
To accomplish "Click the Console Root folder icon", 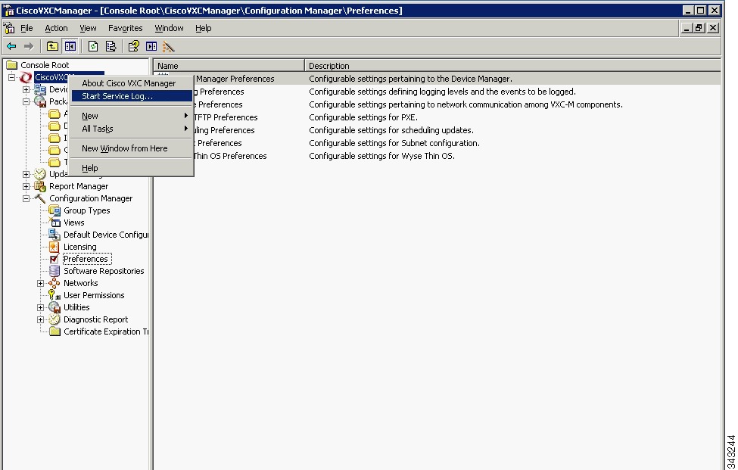I will point(12,65).
